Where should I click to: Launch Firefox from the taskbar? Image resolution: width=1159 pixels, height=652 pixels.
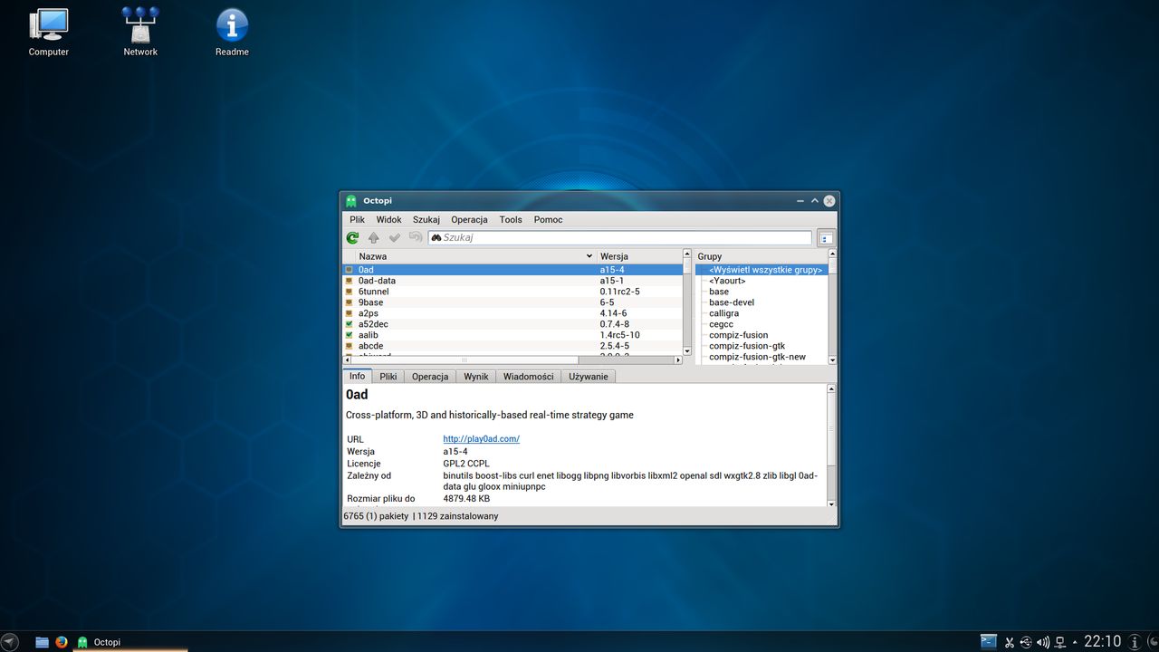click(62, 642)
